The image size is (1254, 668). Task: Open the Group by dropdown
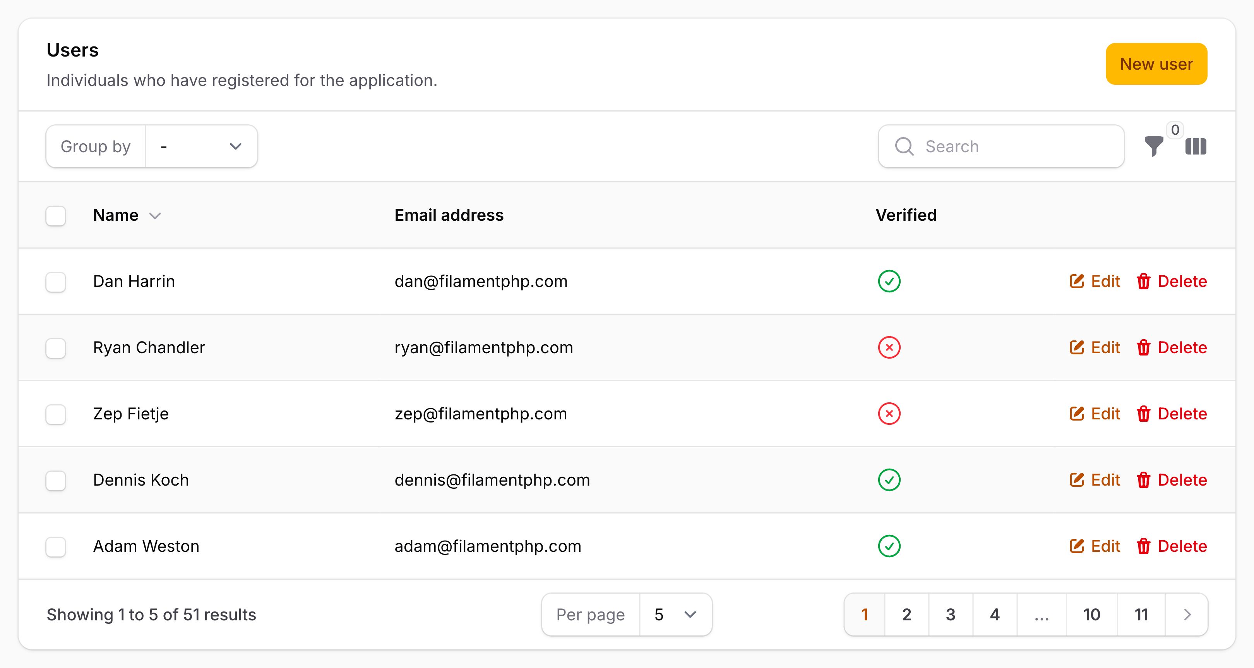point(202,146)
